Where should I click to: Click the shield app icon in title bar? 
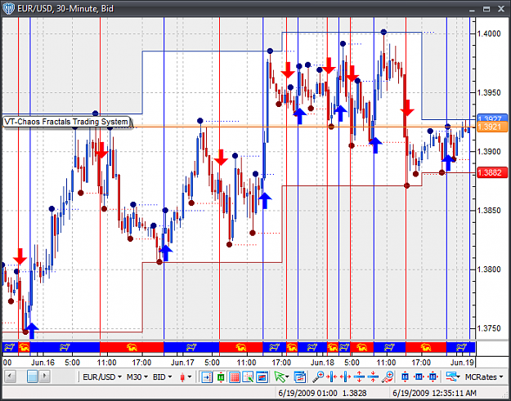(x=8, y=9)
